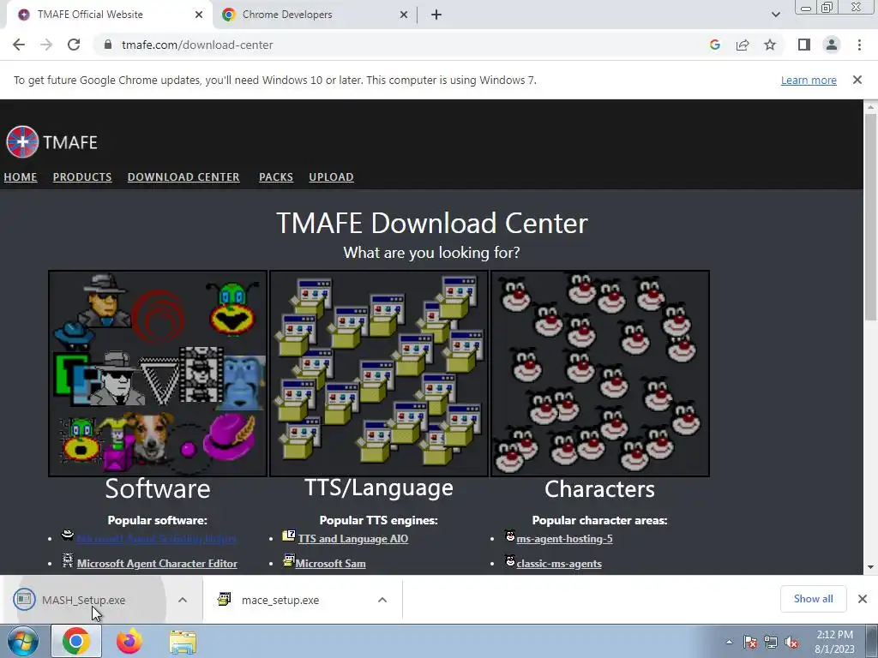Click the Characters category image
The height and width of the screenshot is (658, 878).
tap(599, 374)
